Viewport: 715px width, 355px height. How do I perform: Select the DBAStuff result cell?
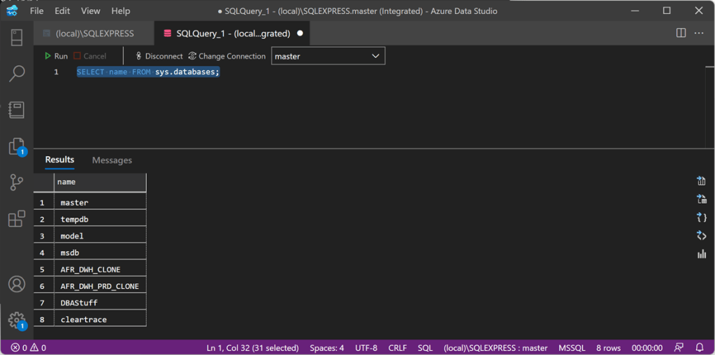click(x=99, y=303)
